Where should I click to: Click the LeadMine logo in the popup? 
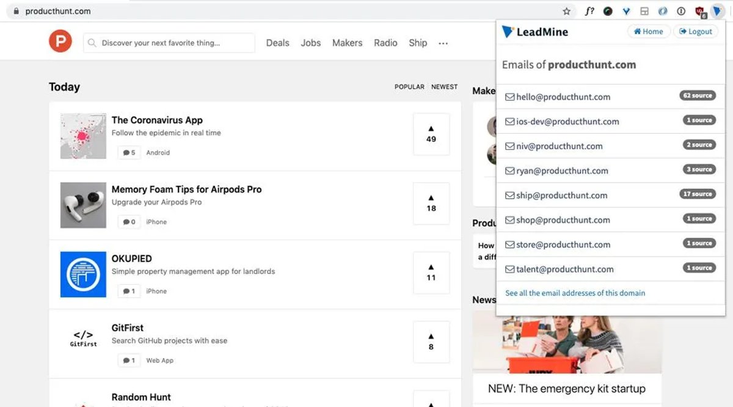click(535, 32)
